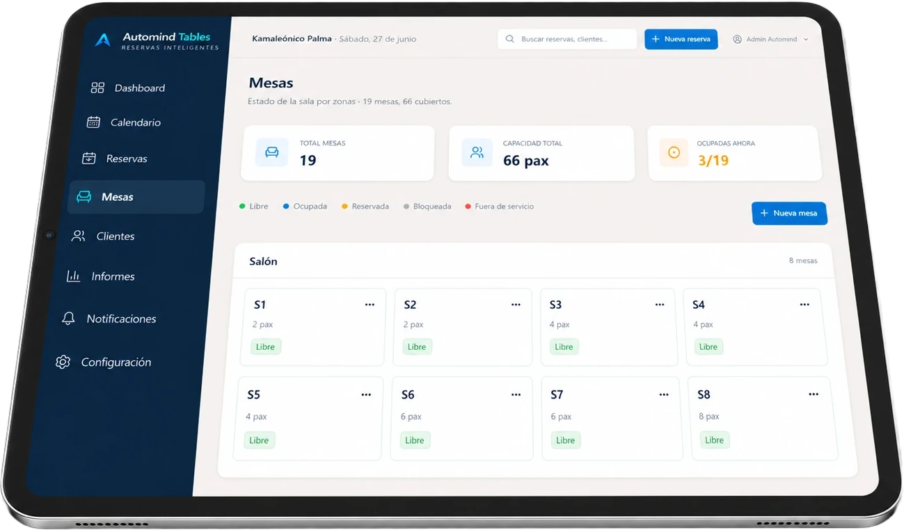Image resolution: width=904 pixels, height=530 pixels.
Task: Focus the Buscar reservas search field
Action: (x=567, y=39)
